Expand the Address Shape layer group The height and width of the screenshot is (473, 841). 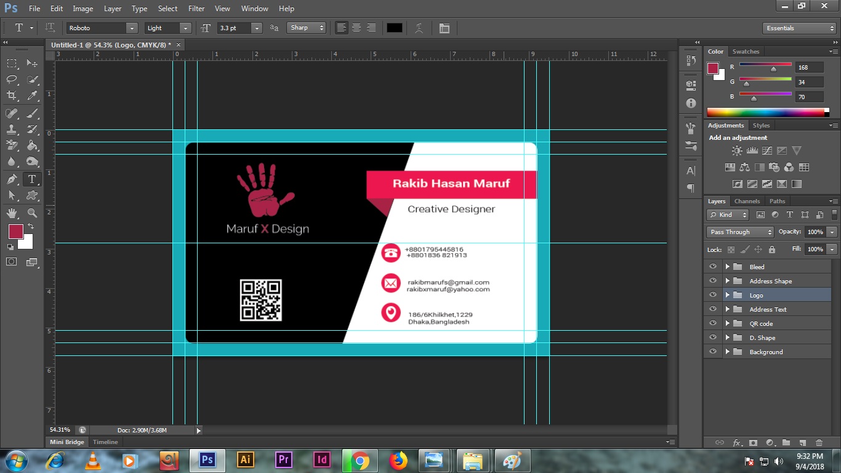[x=727, y=281]
